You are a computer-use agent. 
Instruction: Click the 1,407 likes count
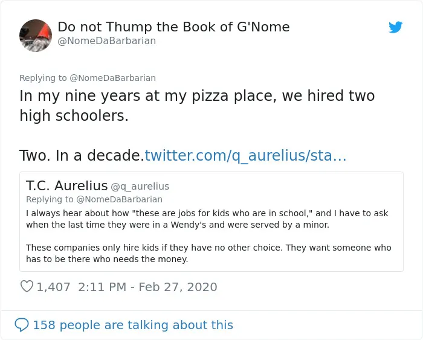pyautogui.click(x=53, y=287)
